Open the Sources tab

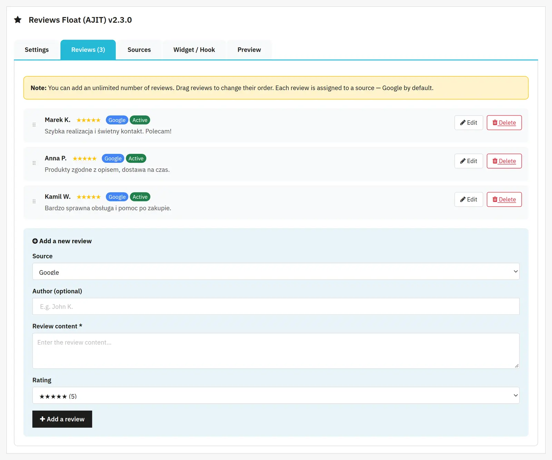tap(139, 50)
